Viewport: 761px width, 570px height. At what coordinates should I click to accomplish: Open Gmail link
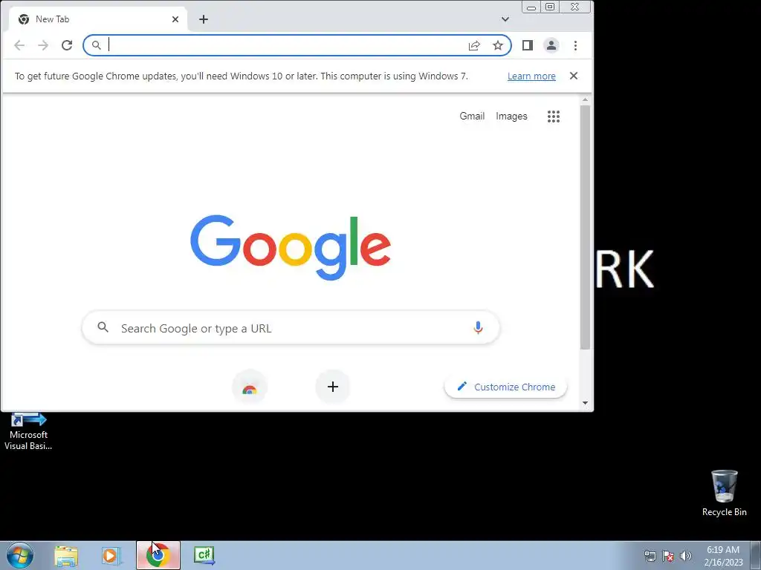point(472,116)
